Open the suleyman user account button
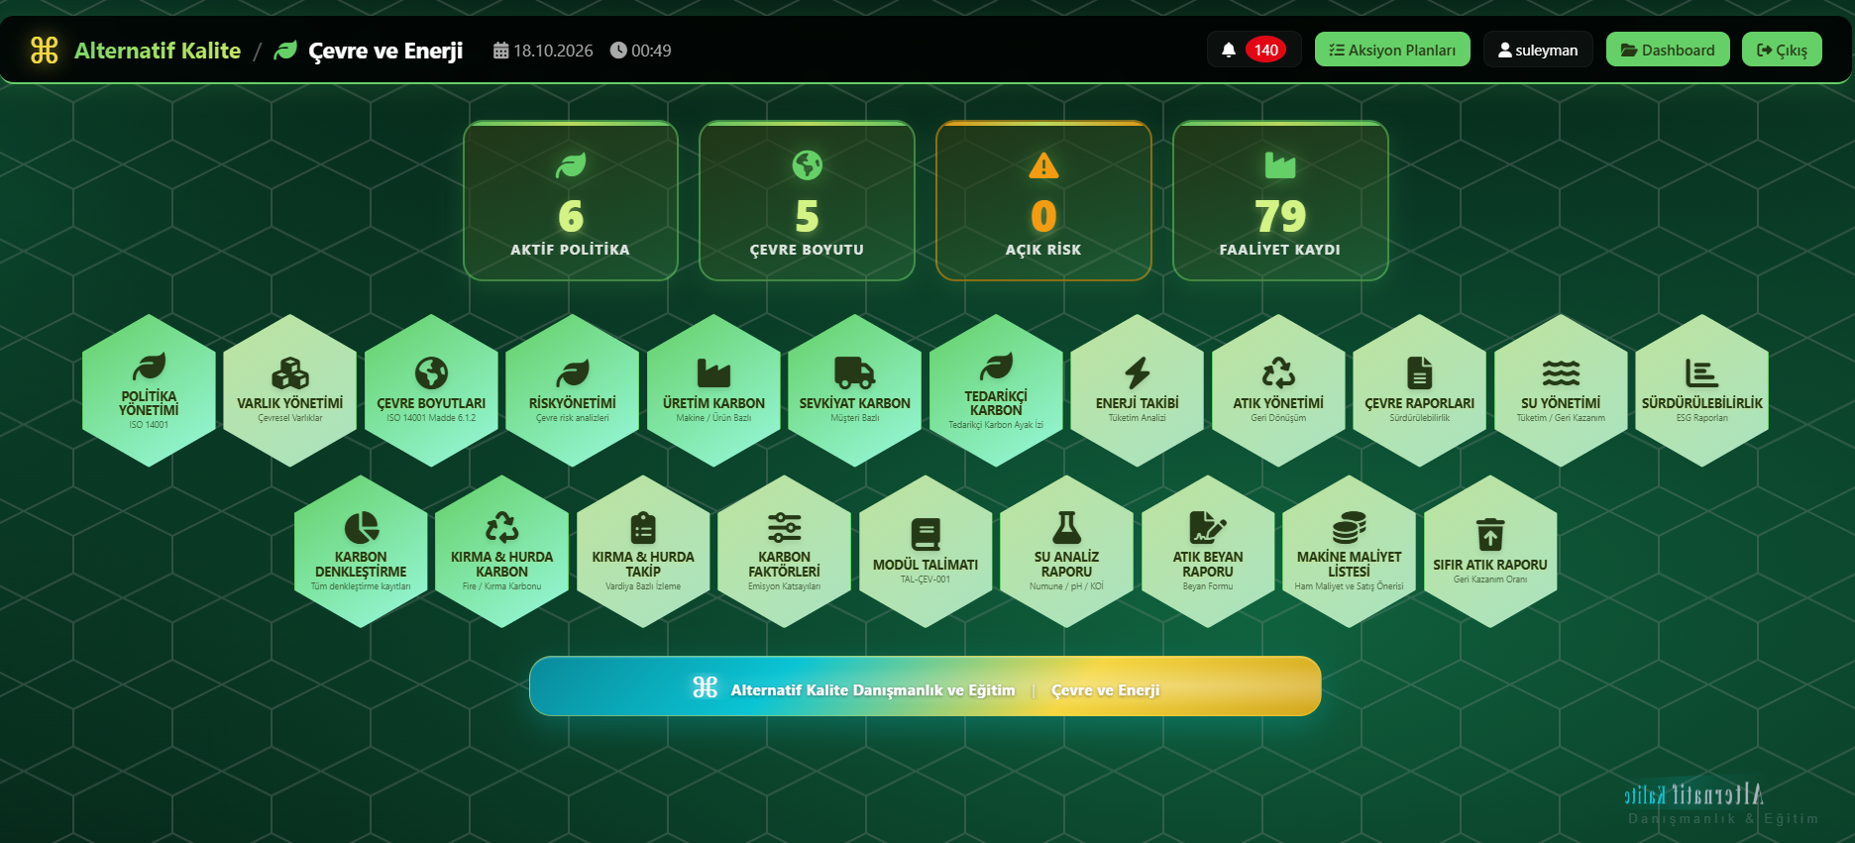Screen dimensions: 1855x843 click(1538, 50)
